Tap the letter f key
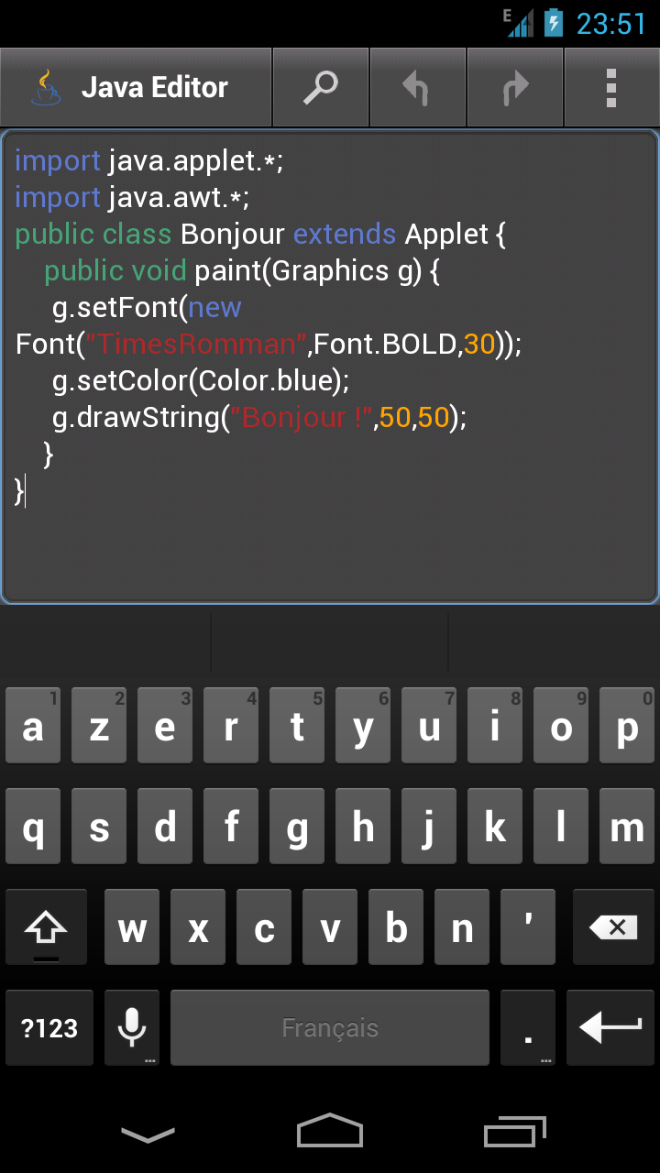Image resolution: width=660 pixels, height=1173 pixels. point(231,827)
